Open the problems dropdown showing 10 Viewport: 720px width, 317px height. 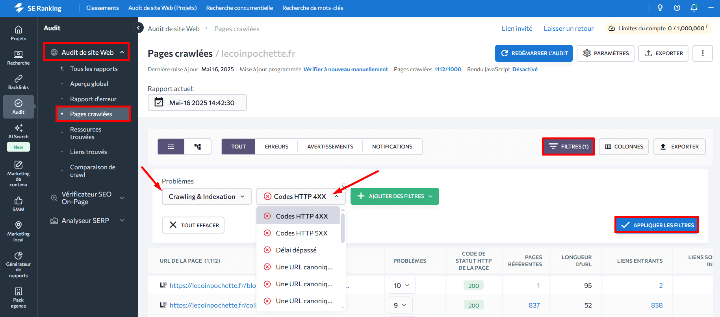pos(402,285)
